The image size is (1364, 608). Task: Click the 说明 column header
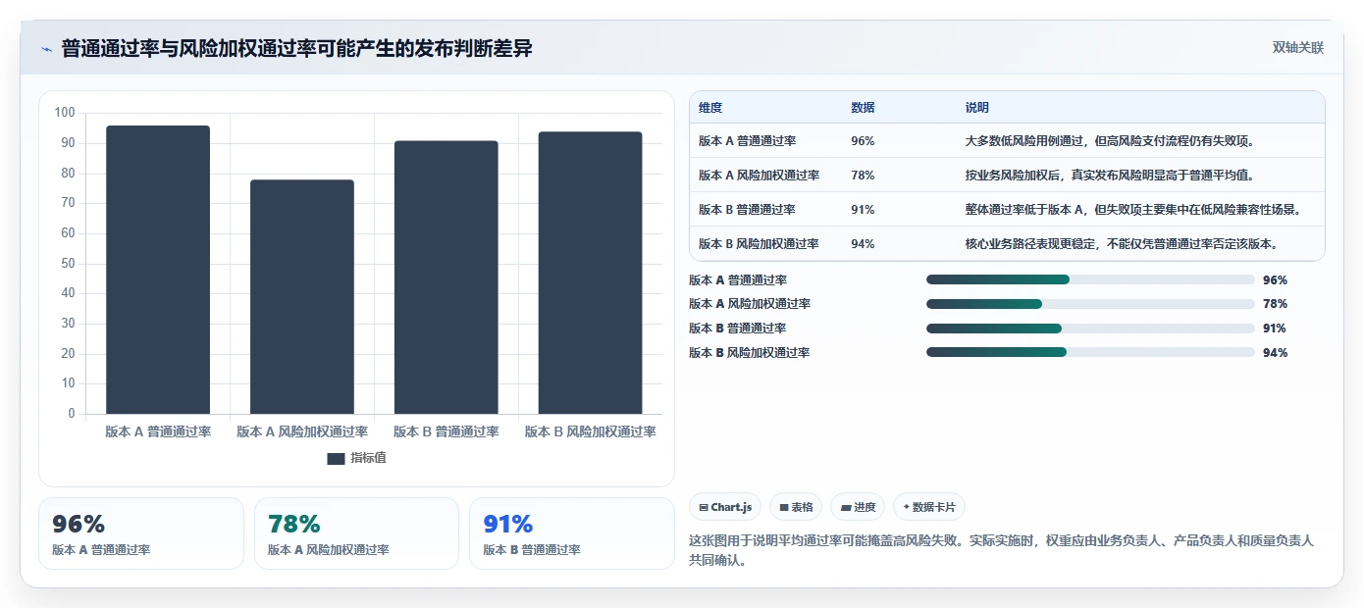tap(977, 108)
